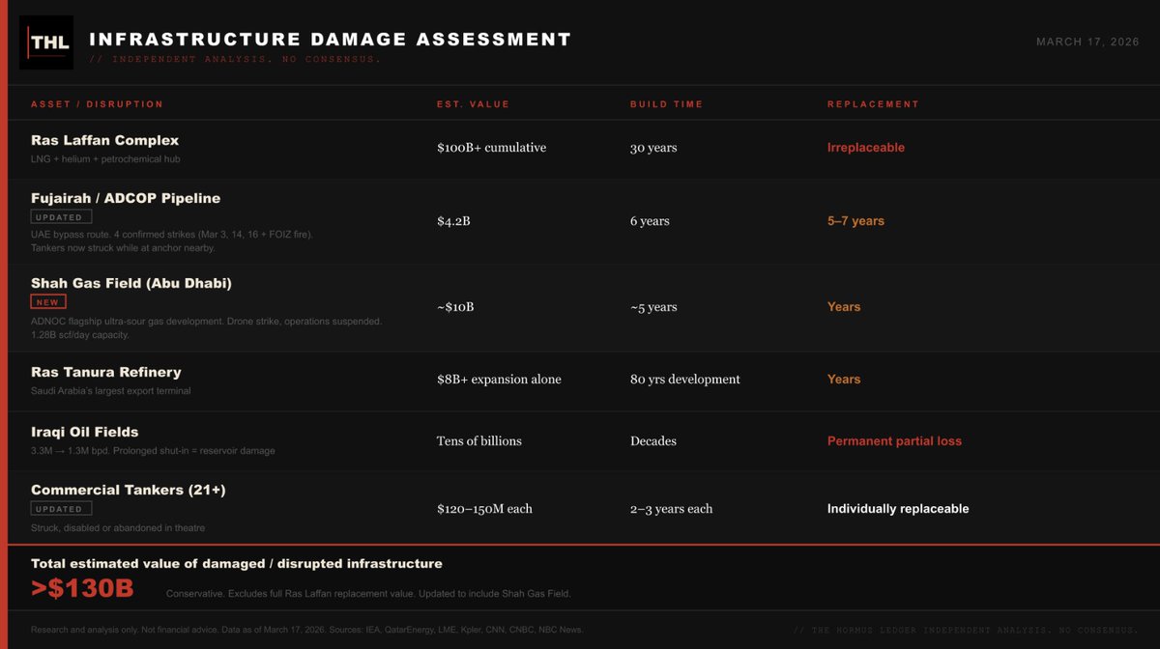Screen dimensions: 1160x649
Task: Click the ~$10B value
Action: (455, 307)
